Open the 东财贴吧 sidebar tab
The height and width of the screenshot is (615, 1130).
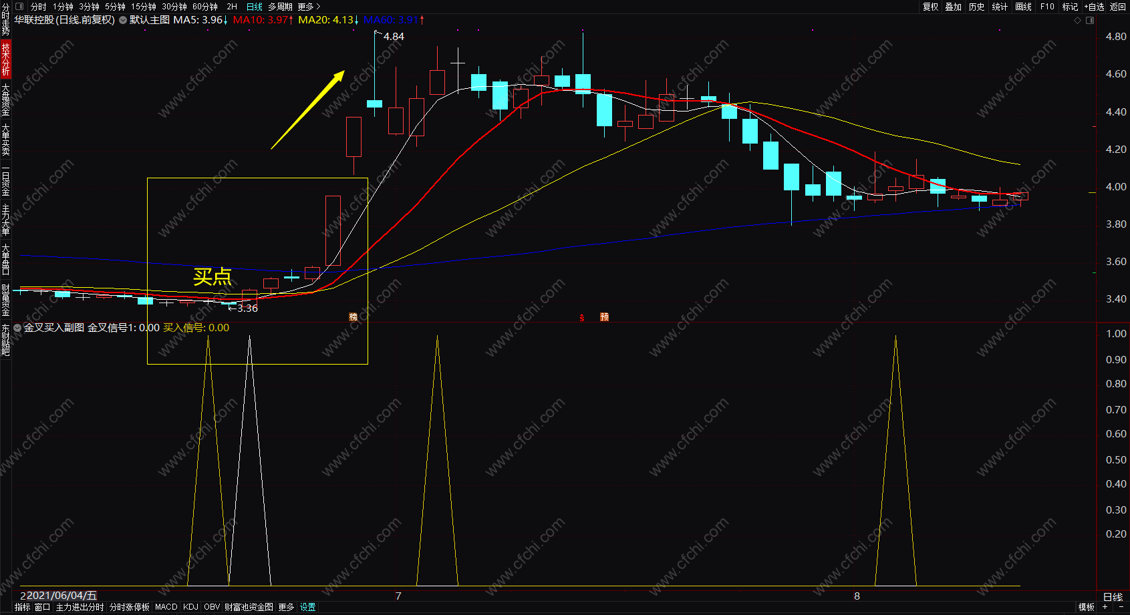pos(5,340)
